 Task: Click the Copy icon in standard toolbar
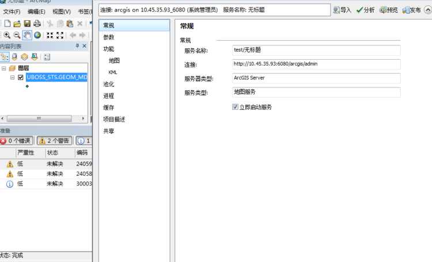pos(60,24)
